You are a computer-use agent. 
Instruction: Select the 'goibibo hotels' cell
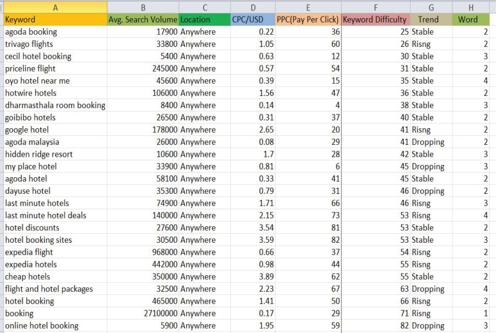pyautogui.click(x=55, y=118)
